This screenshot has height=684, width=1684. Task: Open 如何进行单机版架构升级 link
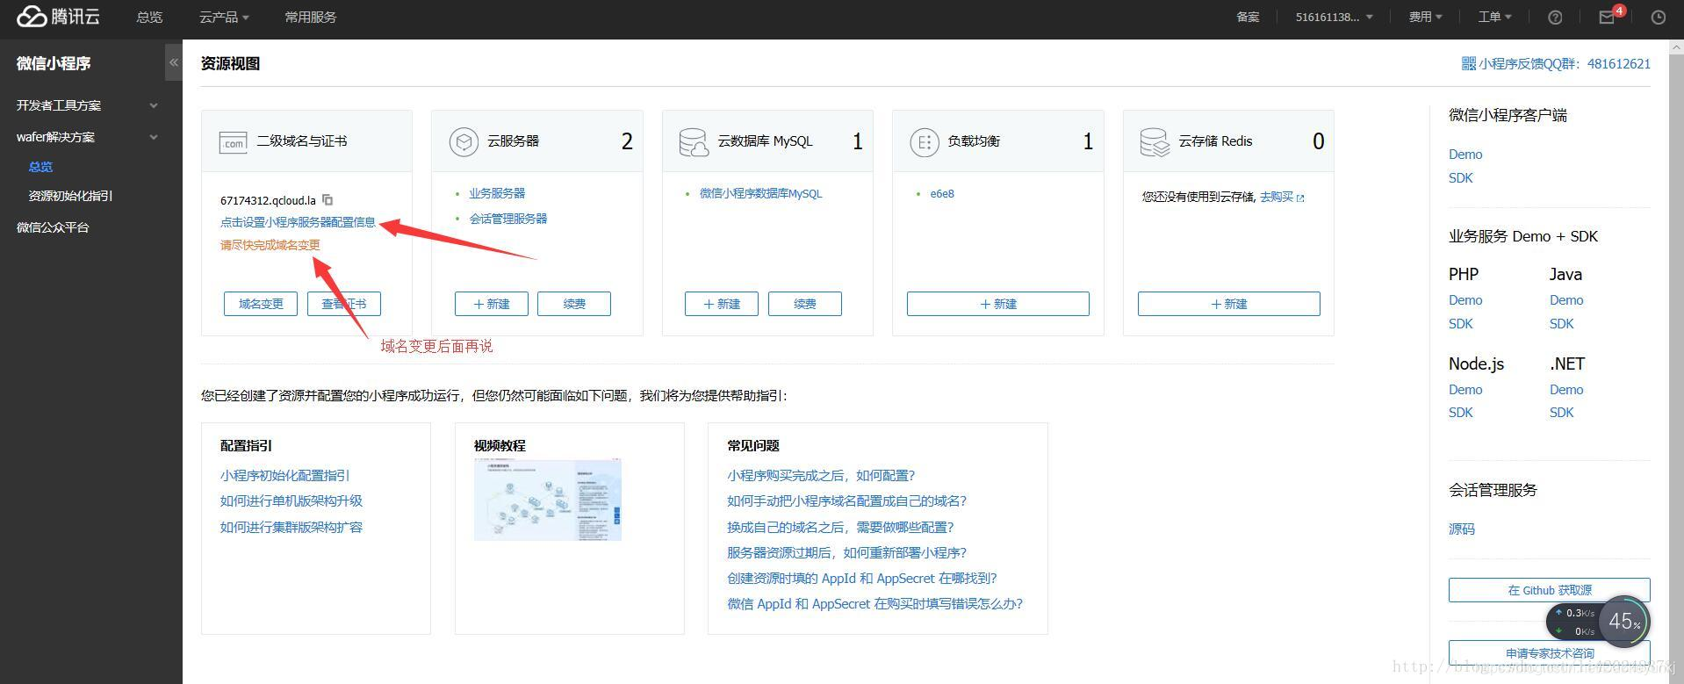click(x=291, y=501)
